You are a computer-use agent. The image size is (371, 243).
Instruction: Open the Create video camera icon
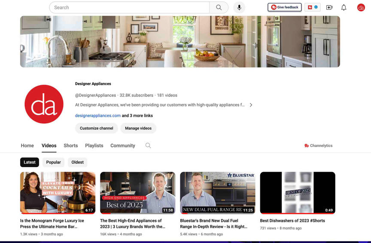(x=329, y=8)
